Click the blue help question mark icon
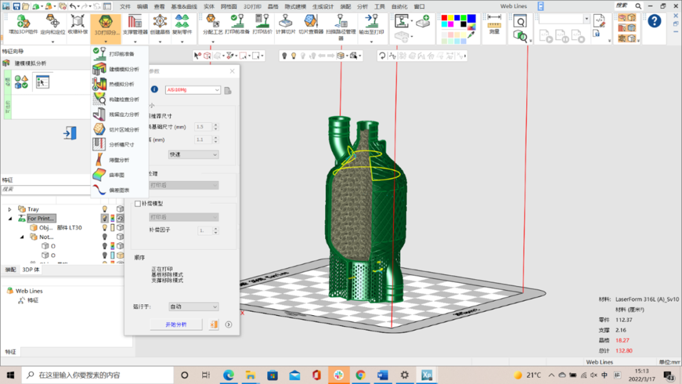Screen dimensions: 682x384 point(654,21)
